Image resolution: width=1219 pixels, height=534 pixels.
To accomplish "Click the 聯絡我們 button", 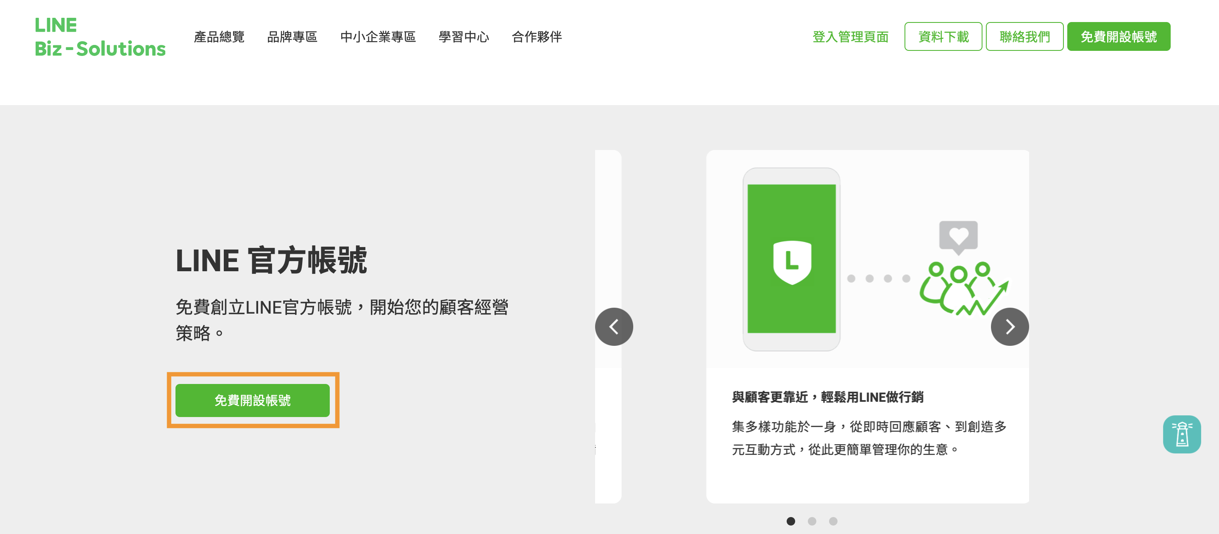I will tap(1024, 36).
